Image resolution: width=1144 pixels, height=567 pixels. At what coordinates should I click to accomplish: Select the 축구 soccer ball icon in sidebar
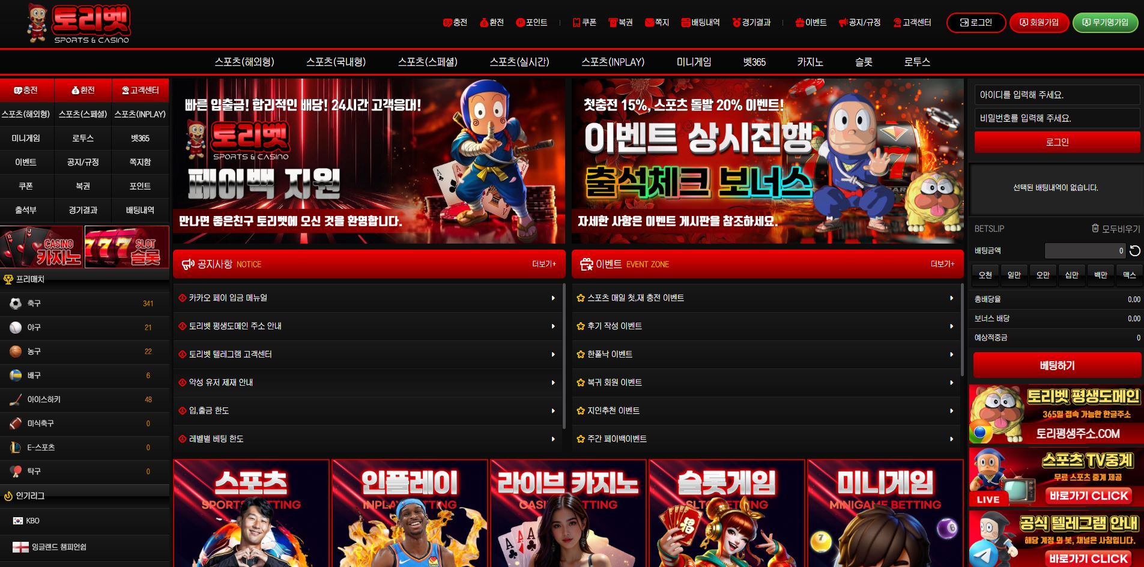click(x=15, y=303)
